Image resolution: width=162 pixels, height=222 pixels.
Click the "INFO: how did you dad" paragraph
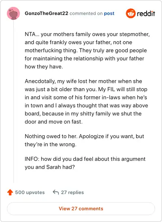point(85,163)
